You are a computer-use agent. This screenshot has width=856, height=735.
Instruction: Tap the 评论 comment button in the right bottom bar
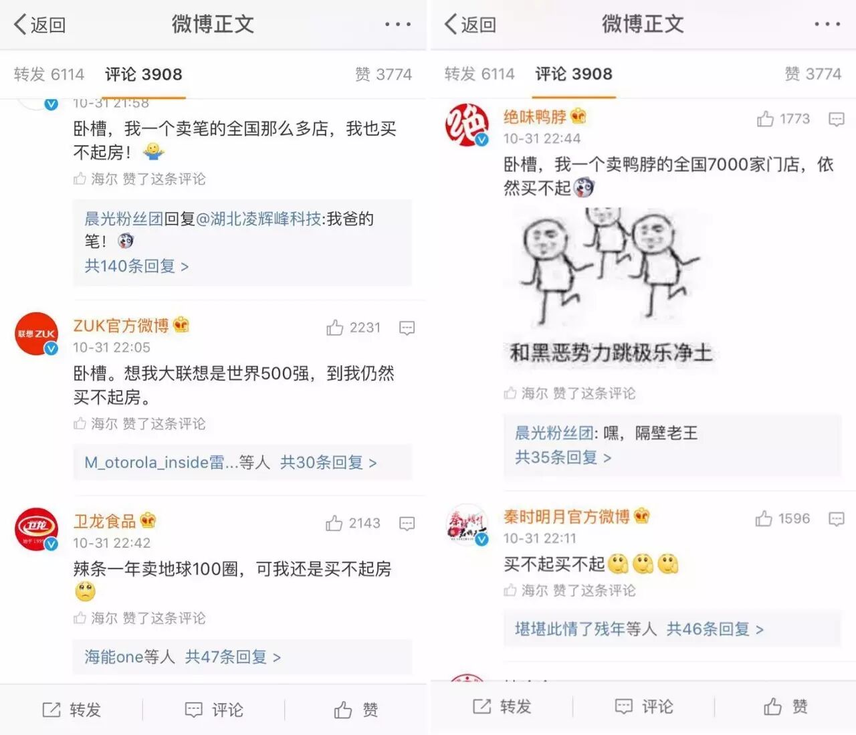(x=644, y=707)
